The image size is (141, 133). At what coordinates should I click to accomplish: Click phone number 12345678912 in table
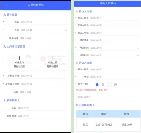(x=104, y=125)
